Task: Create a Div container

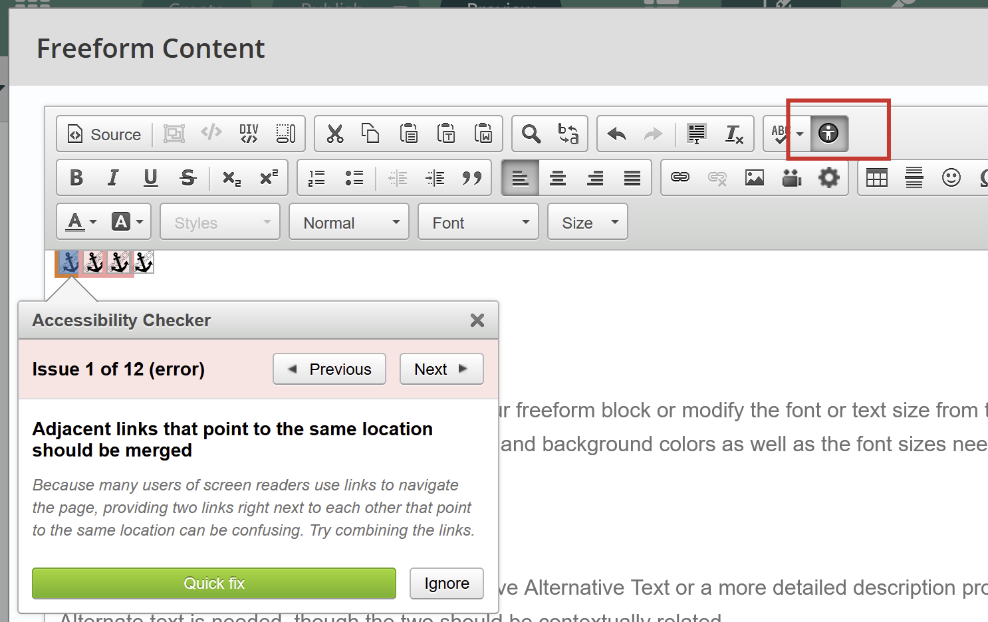Action: click(249, 134)
